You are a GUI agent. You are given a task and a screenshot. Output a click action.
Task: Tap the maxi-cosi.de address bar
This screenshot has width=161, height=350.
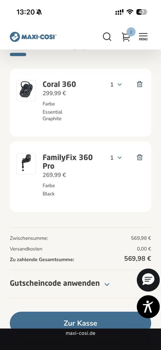point(80,333)
